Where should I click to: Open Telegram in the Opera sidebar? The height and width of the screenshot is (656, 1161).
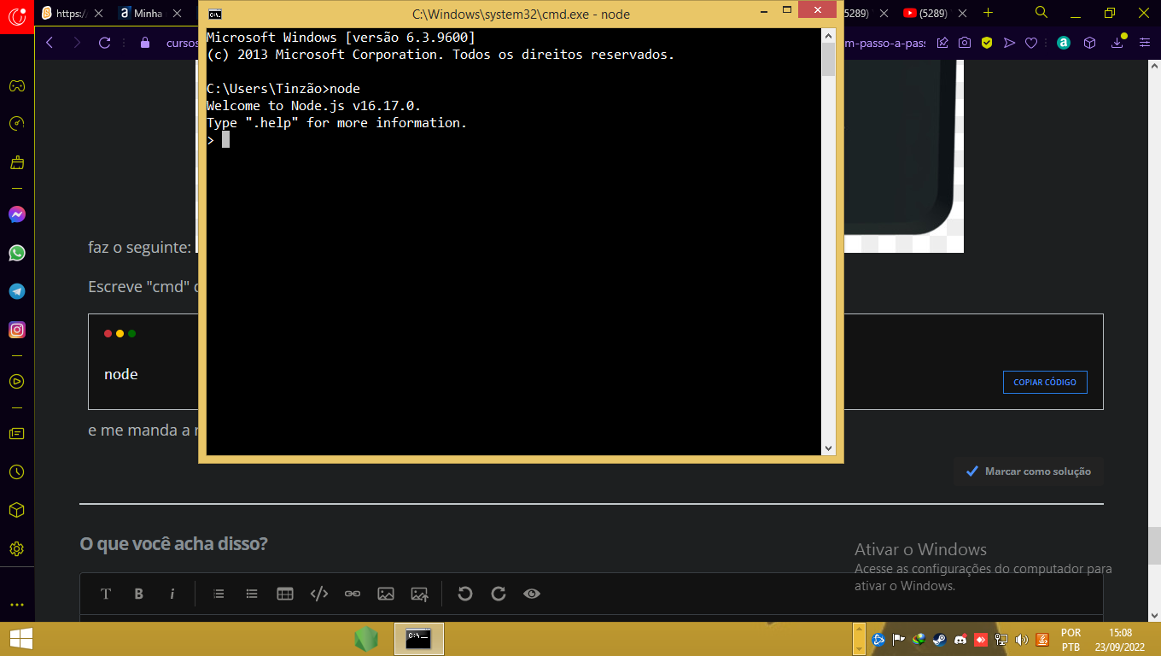pyautogui.click(x=17, y=291)
